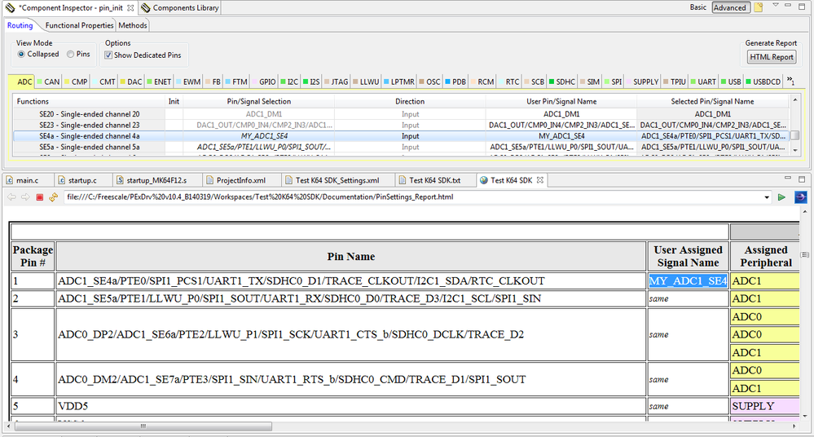The width and height of the screenshot is (814, 437).
Task: Select the SUPPLY peripheral tab
Action: tap(643, 82)
